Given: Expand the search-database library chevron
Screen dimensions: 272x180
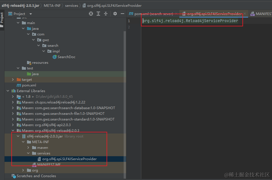Looking at the screenshot, I should pyautogui.click(x=13, y=108).
